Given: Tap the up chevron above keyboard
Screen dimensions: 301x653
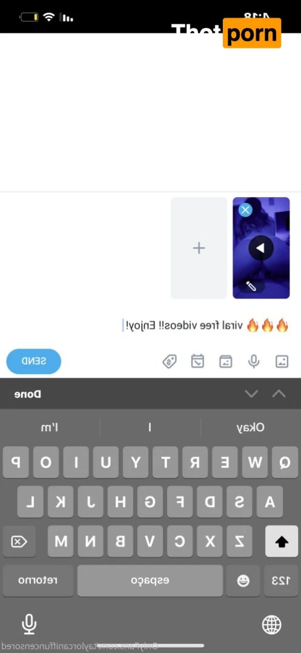Looking at the screenshot, I should (279, 393).
